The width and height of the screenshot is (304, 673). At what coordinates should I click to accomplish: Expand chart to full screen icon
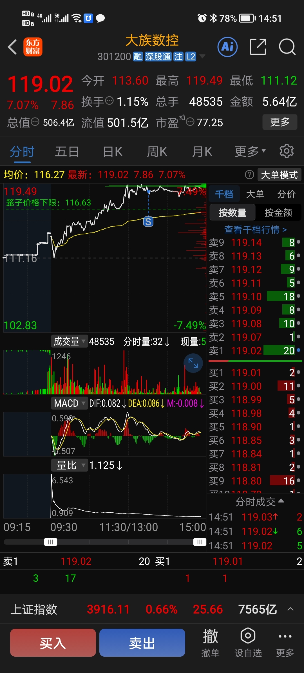pos(193,363)
